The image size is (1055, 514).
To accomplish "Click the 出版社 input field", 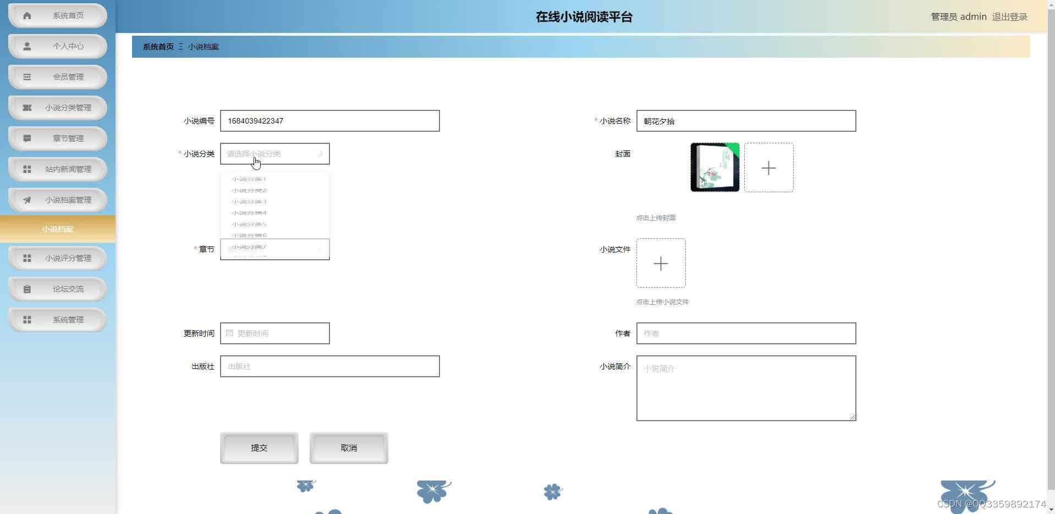I will pos(329,366).
